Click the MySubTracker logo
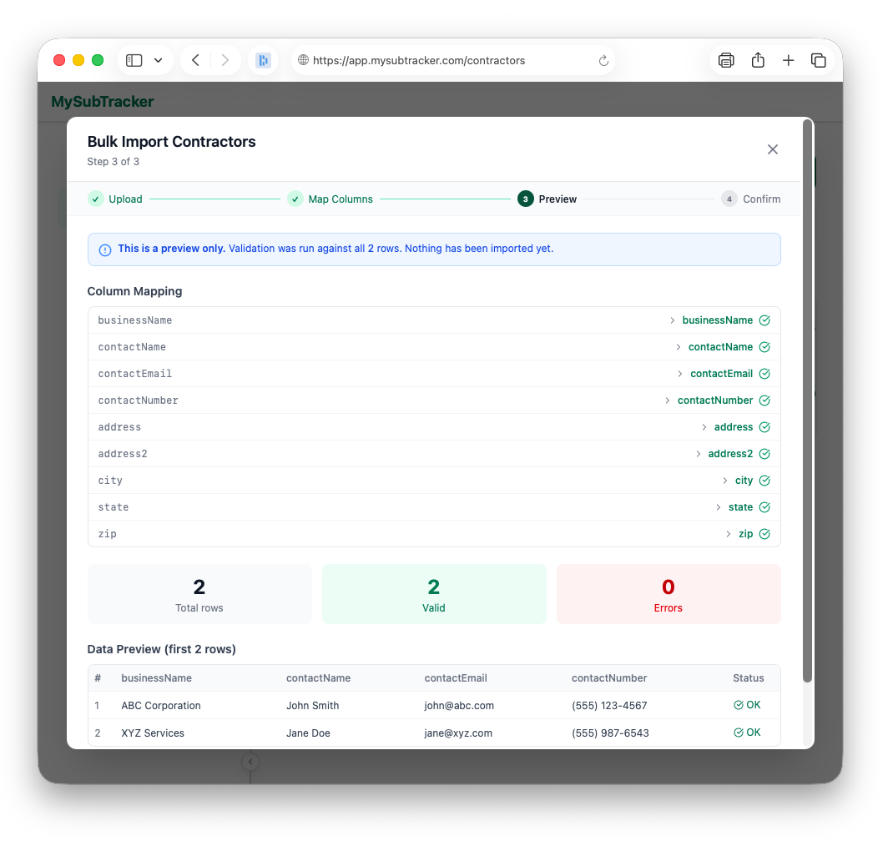 pos(103,102)
